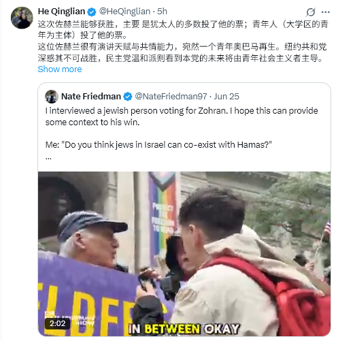
Task: Open the @HeQinglian handle link
Action: (x=124, y=12)
